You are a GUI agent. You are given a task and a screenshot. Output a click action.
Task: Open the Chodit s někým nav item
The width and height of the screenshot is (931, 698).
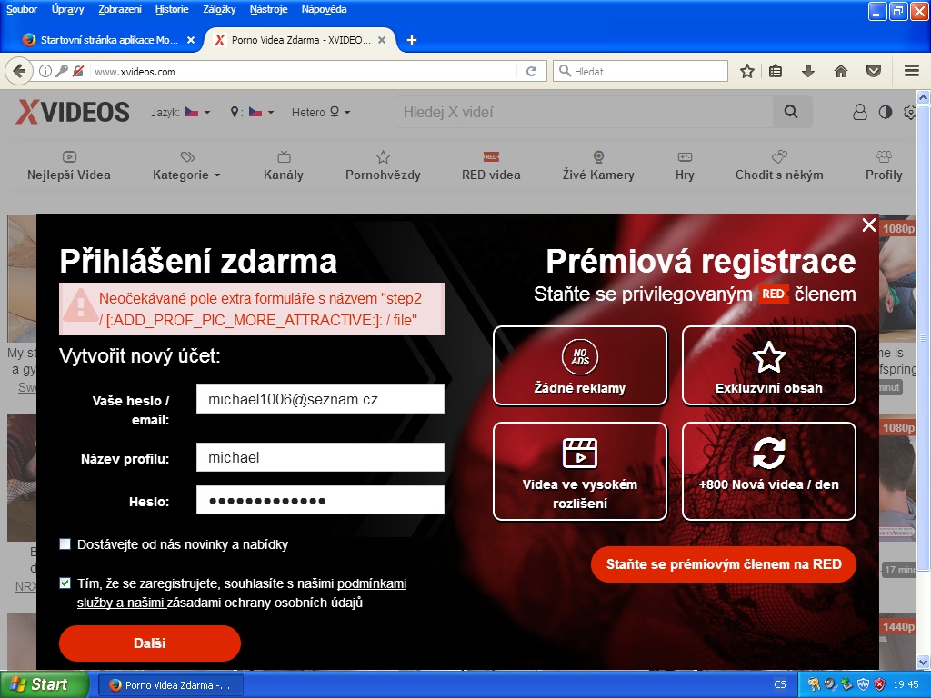pos(779,166)
